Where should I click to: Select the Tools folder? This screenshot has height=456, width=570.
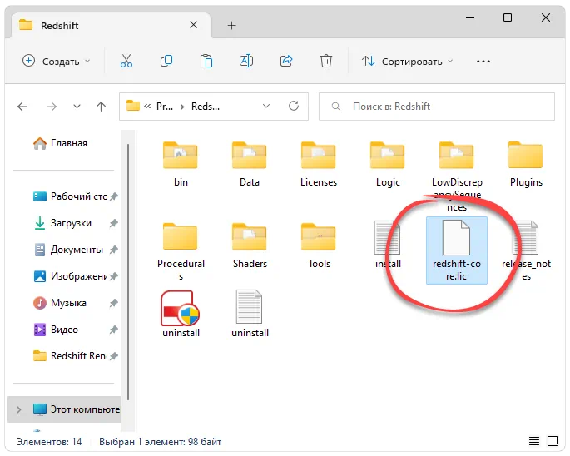[x=319, y=245]
